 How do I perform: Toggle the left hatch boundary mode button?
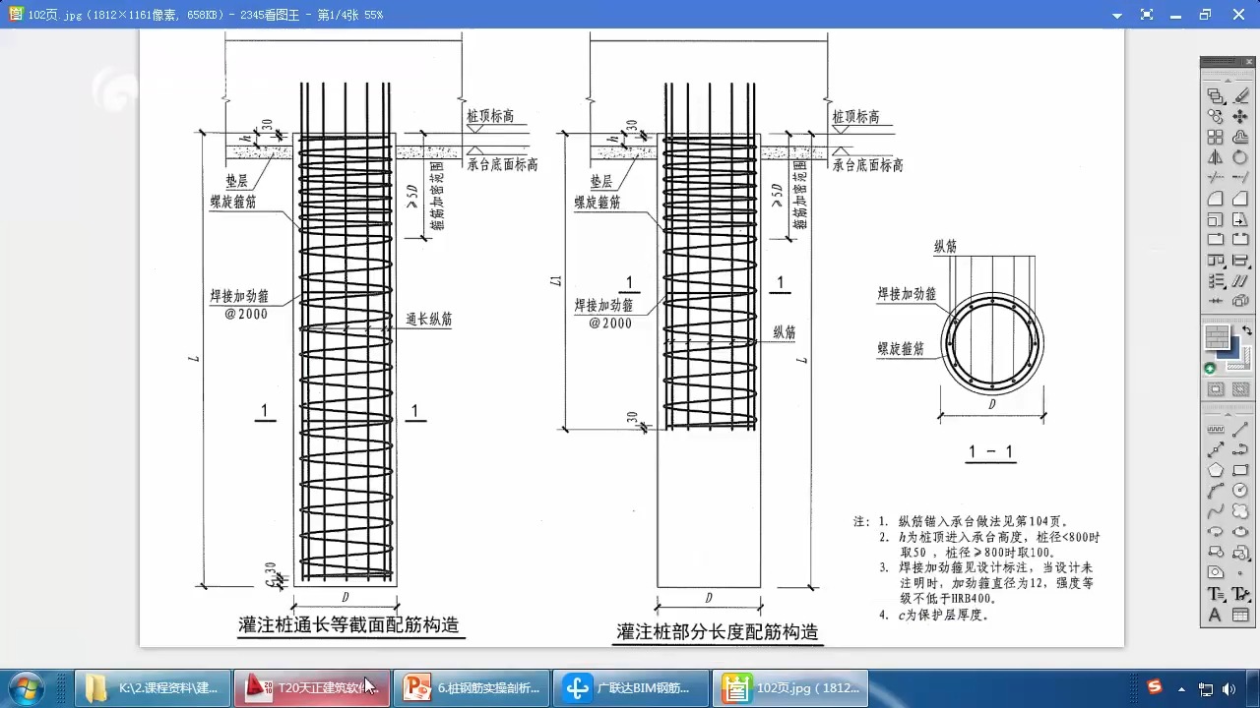[1214, 388]
